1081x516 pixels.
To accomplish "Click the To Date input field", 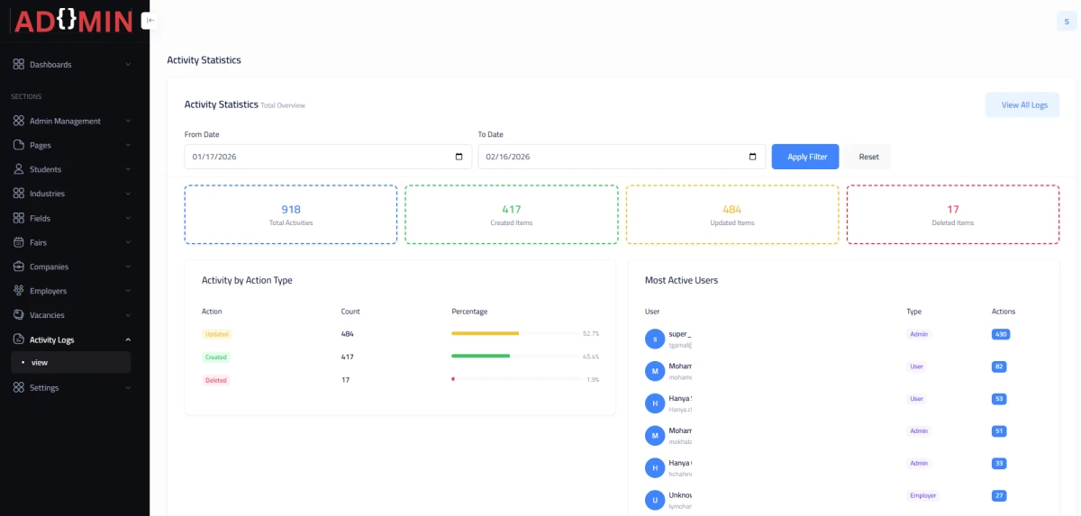I will point(613,157).
